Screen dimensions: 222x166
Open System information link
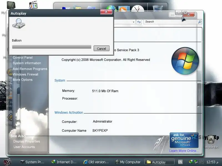pos(27,63)
